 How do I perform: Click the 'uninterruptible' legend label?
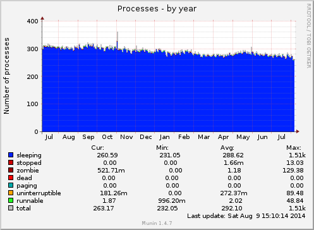tap(39, 193)
